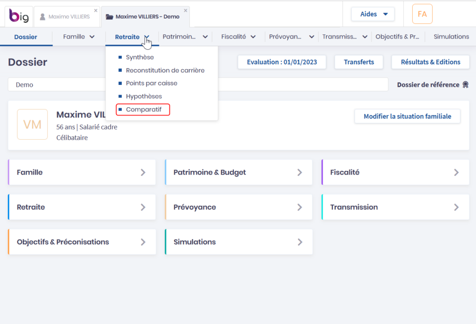Click the big logo icon
The height and width of the screenshot is (324, 476).
19,17
